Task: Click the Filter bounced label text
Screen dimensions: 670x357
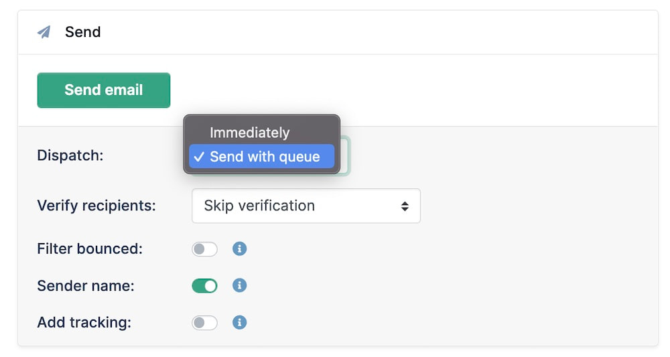Action: (90, 249)
